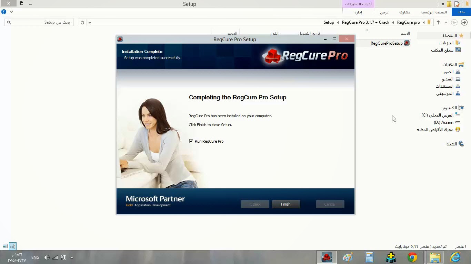
Task: Click the refresh button beside address bar
Action: coord(82,22)
